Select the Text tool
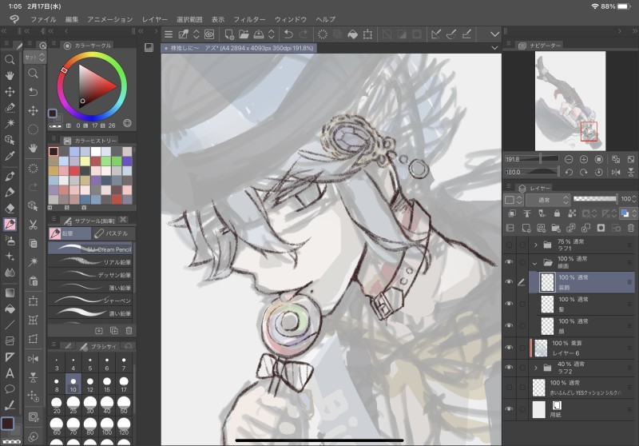 tap(10, 373)
